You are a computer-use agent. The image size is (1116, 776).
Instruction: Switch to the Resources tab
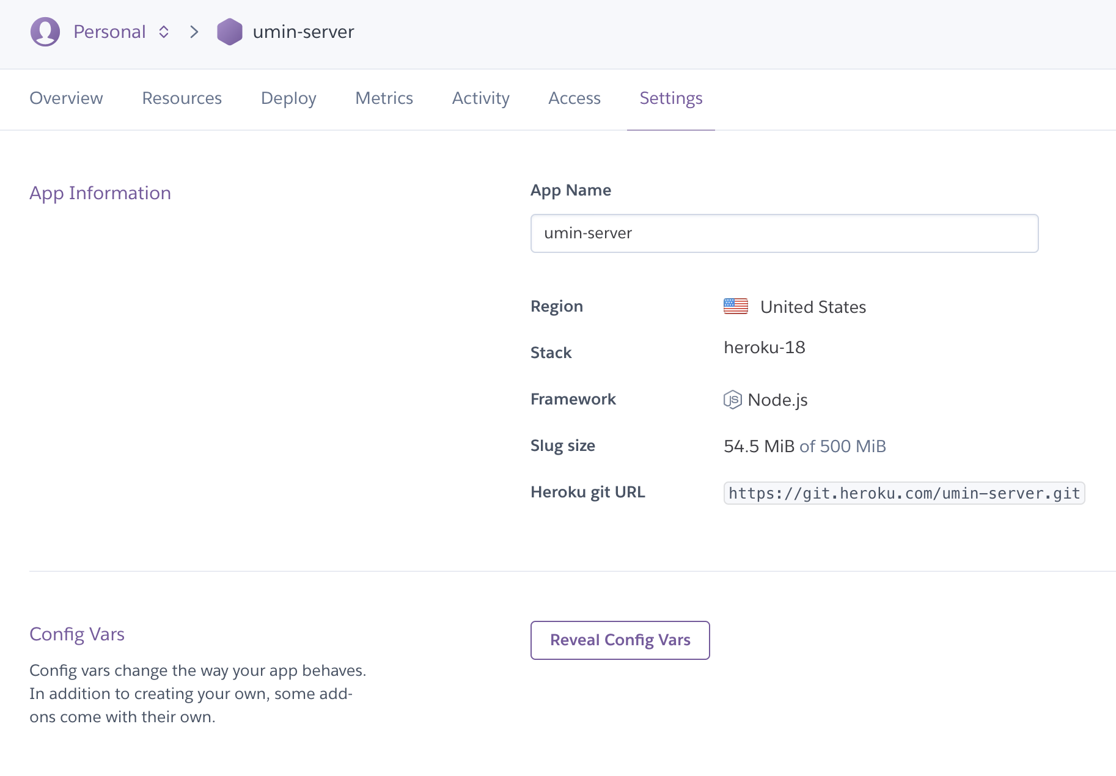(182, 98)
